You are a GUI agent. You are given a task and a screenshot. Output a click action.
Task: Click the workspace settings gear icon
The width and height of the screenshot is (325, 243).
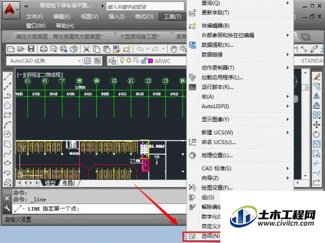pyautogui.click(x=87, y=61)
